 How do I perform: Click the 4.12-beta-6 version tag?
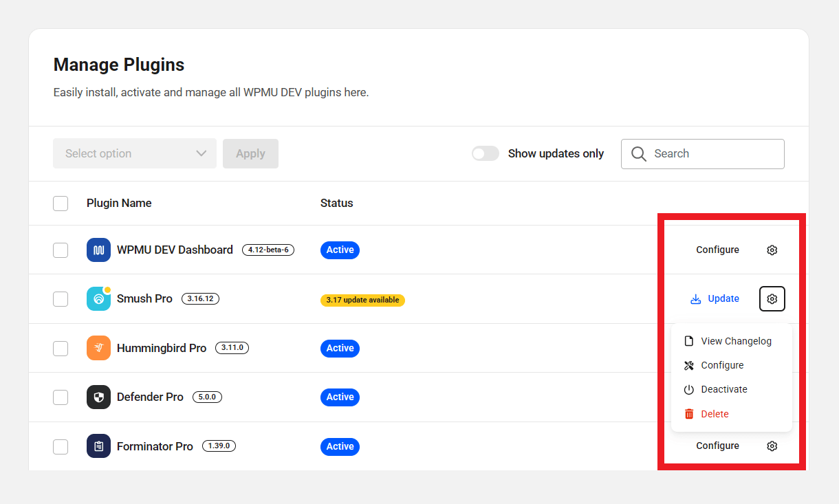[268, 250]
